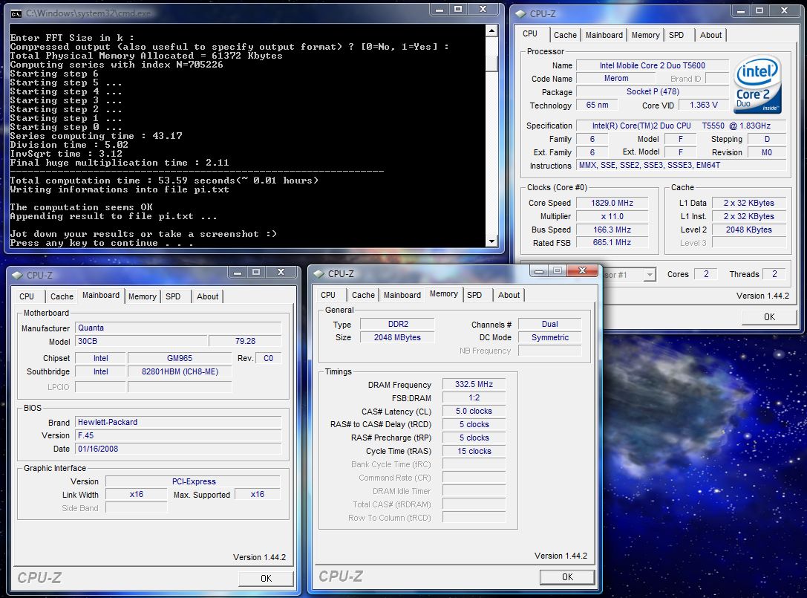Click the FSB:DRAM value '1:2'
807x598 pixels.
474,397
